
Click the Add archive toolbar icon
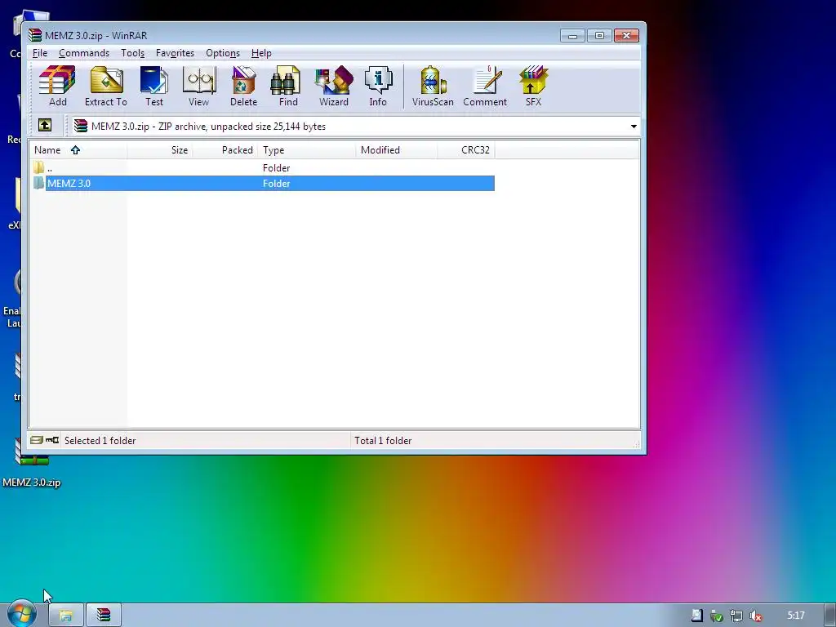(x=58, y=86)
